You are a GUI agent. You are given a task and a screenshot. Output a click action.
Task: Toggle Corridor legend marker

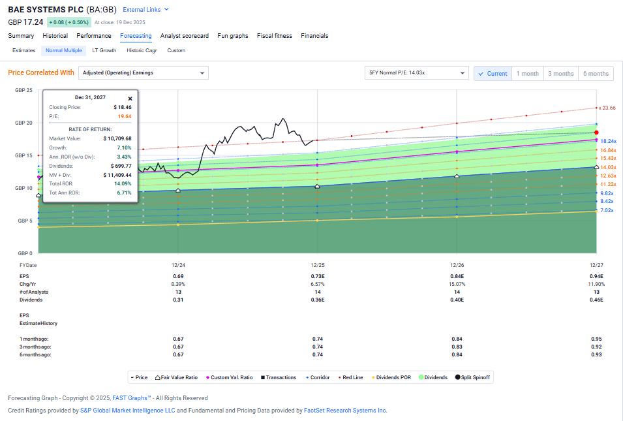(x=306, y=377)
